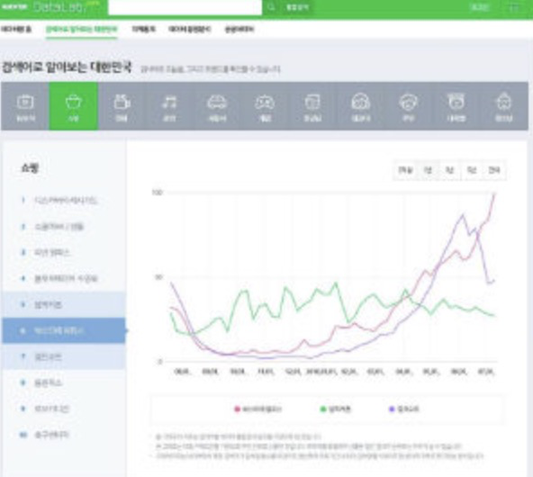Select the shopping basket category icon
Image resolution: width=533 pixels, height=477 pixels.
pyautogui.click(x=74, y=106)
